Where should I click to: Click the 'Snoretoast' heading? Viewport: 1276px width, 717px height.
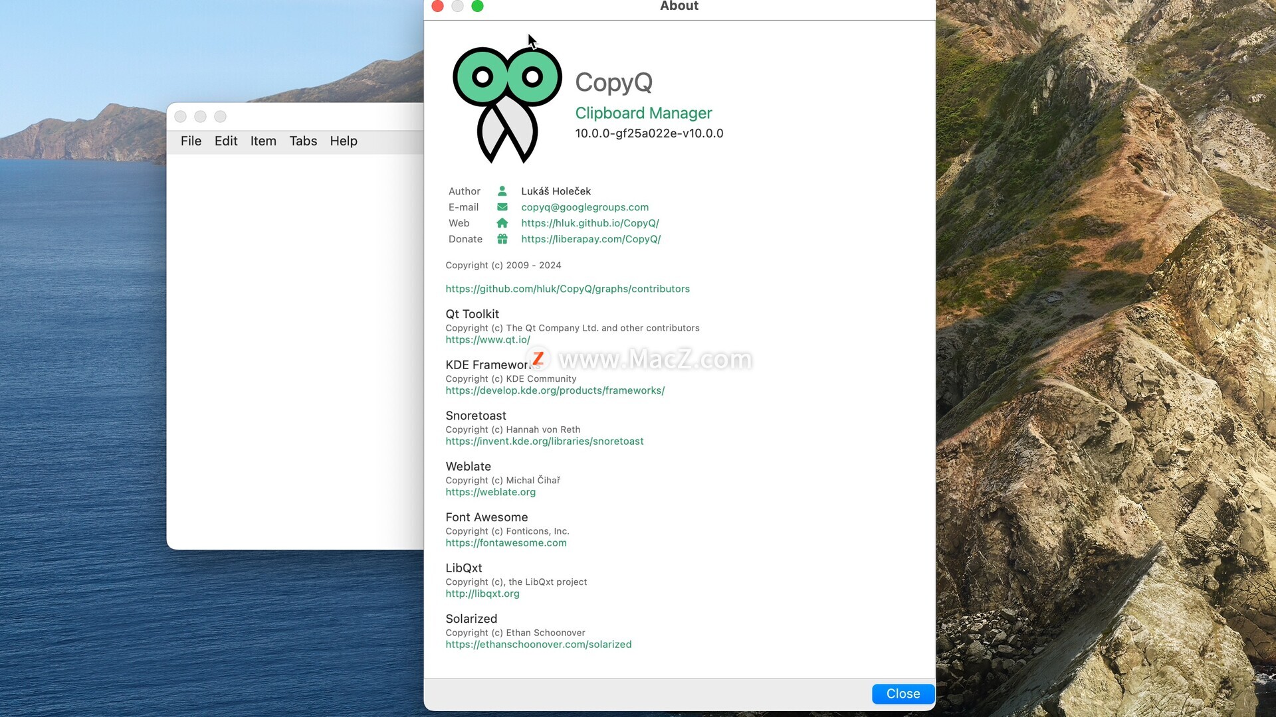point(476,416)
